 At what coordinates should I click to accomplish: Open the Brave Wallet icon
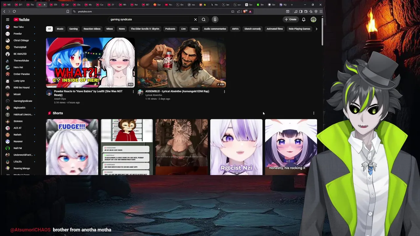(x=306, y=11)
